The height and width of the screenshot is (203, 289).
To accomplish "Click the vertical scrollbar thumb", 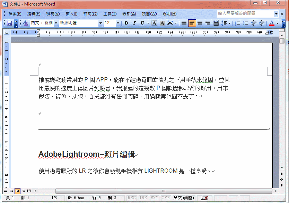I will coord(282,41).
